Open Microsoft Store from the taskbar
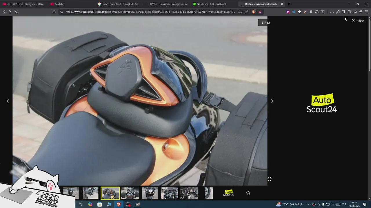 click(100, 204)
